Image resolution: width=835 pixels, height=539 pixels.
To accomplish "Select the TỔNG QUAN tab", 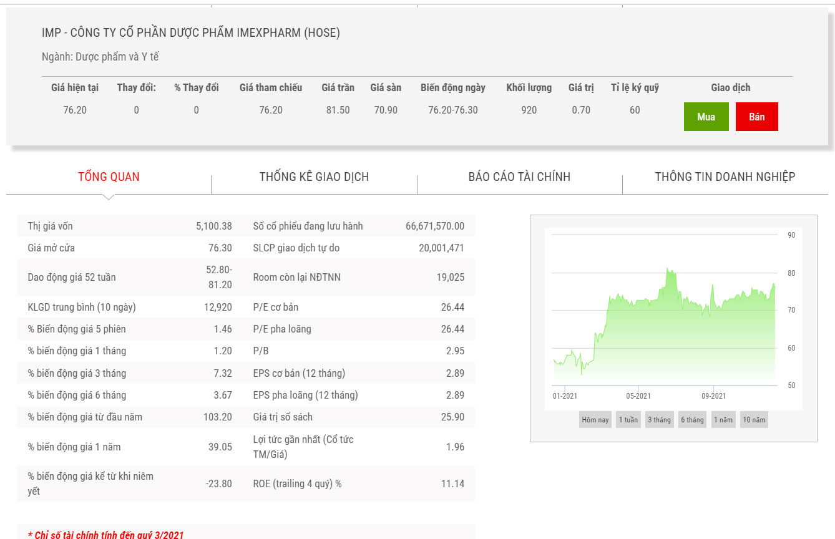I will [x=109, y=177].
